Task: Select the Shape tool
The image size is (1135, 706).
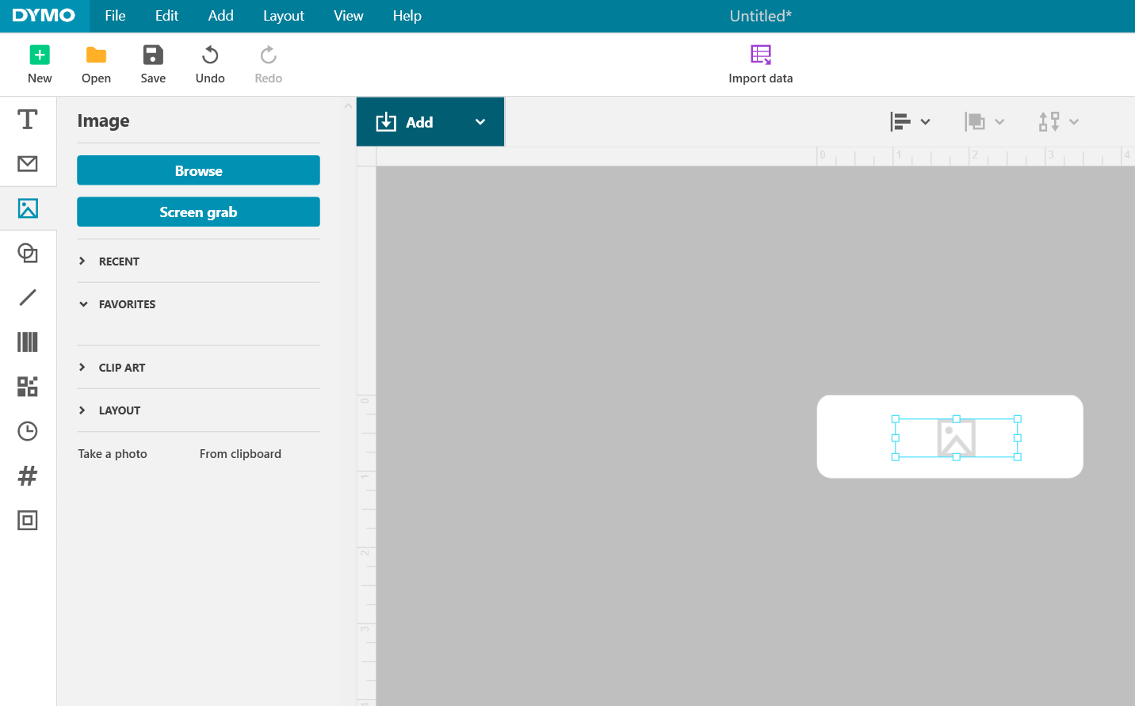Action: 28,253
